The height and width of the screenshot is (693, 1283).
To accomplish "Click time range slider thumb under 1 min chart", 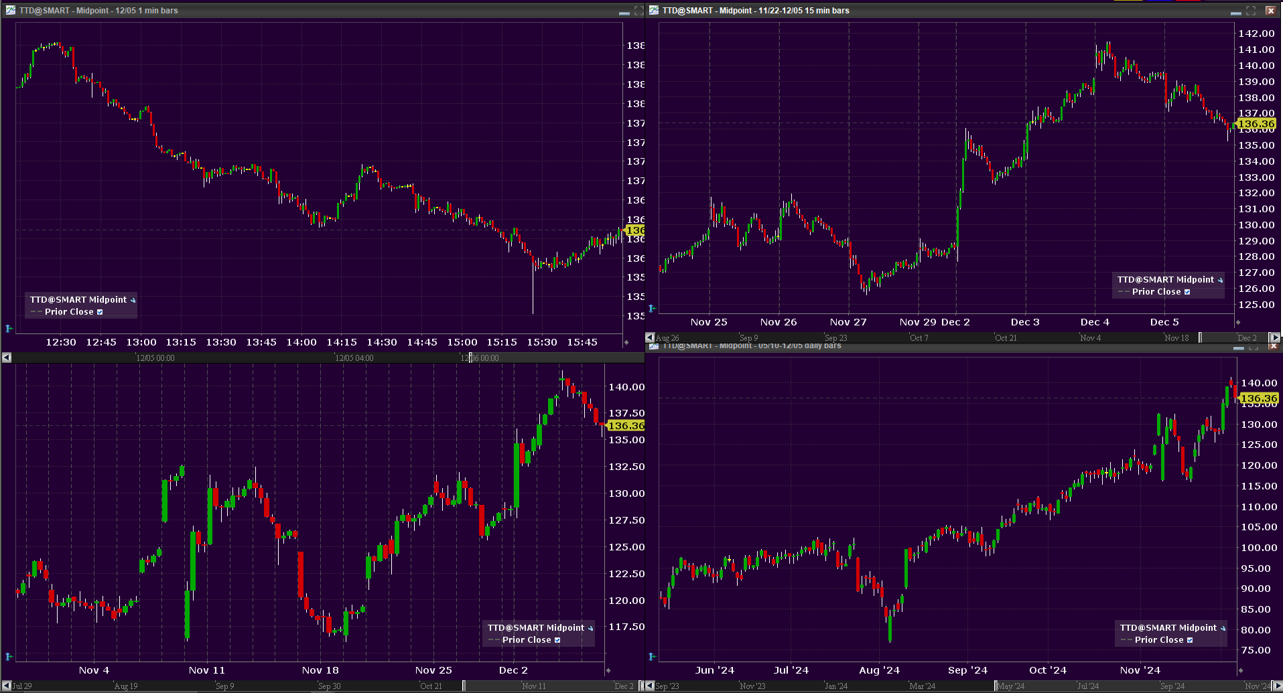I will pyautogui.click(x=470, y=358).
